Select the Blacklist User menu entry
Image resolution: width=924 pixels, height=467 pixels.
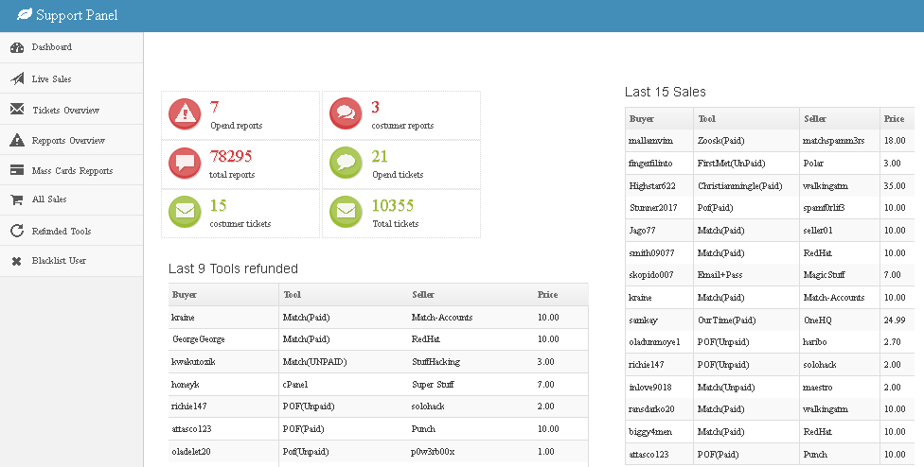point(59,261)
